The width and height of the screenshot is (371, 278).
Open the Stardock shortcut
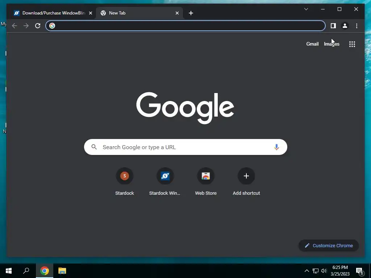(125, 182)
